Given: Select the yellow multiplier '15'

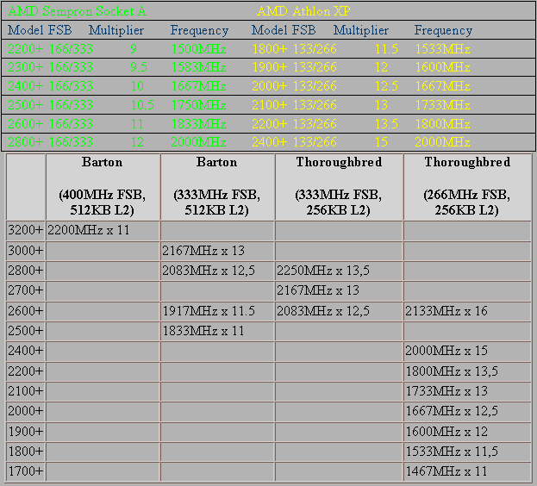Looking at the screenshot, I should click(x=381, y=141).
